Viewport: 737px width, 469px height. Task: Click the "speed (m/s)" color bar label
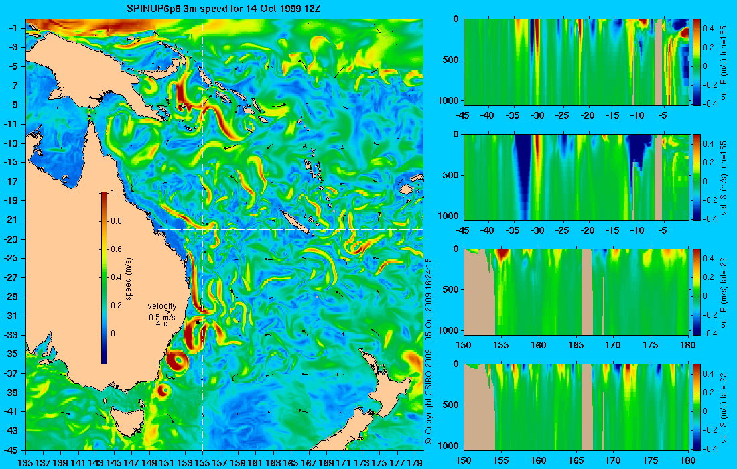(129, 278)
